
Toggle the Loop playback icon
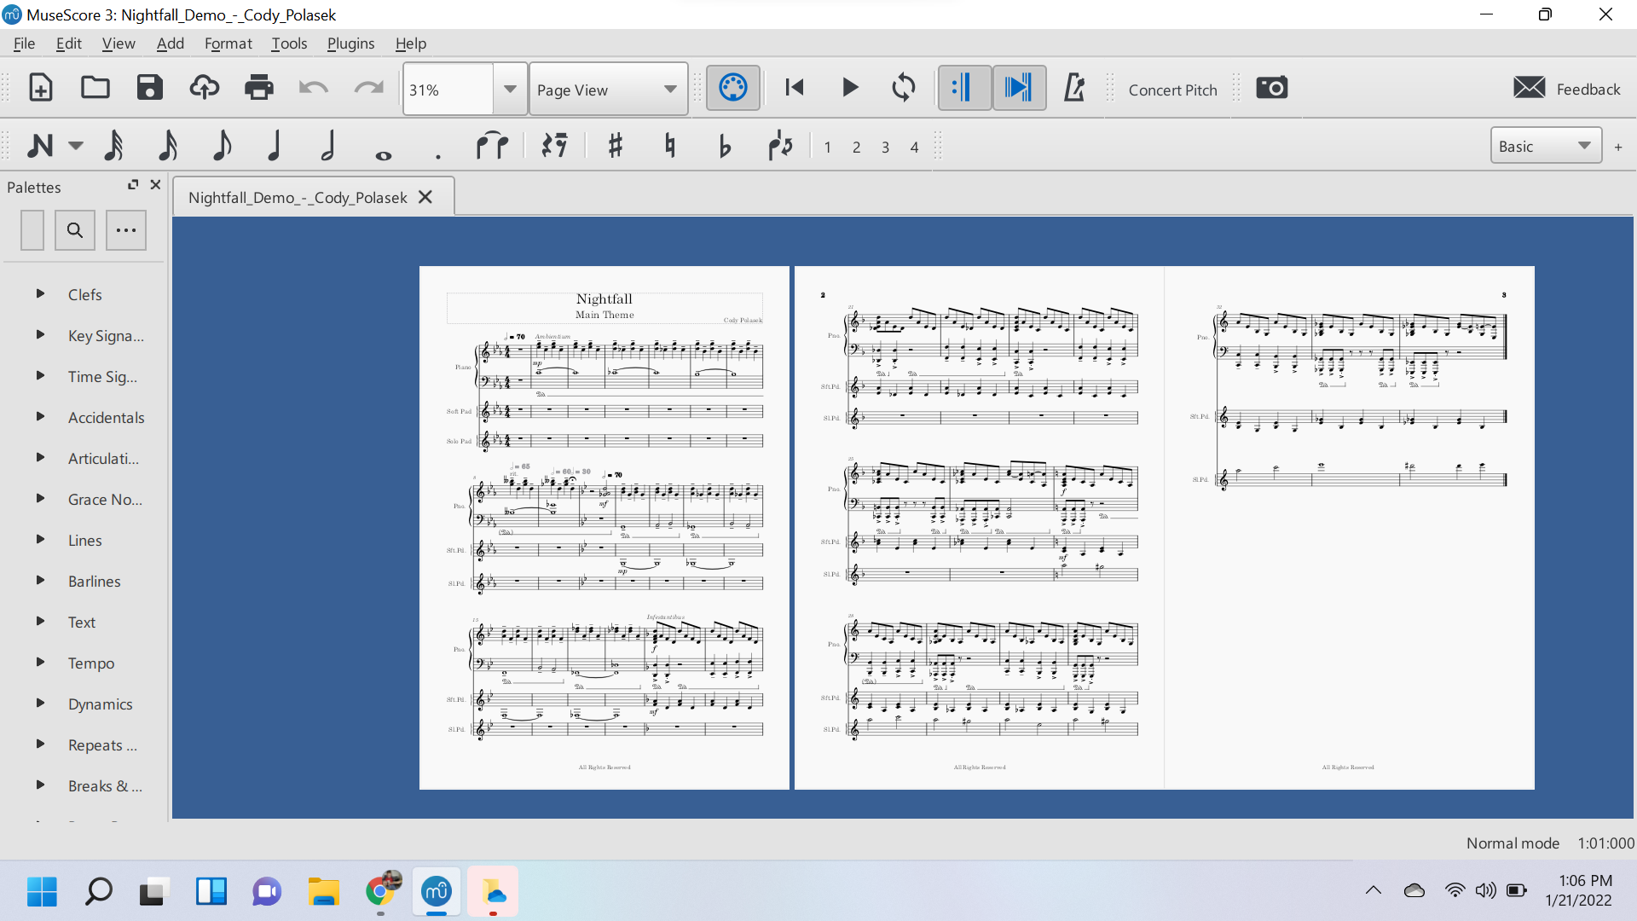tap(904, 89)
